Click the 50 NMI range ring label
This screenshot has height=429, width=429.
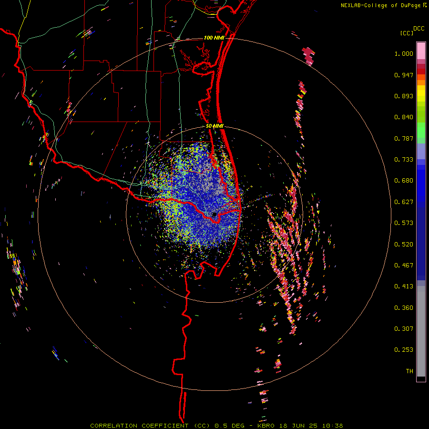(x=214, y=126)
